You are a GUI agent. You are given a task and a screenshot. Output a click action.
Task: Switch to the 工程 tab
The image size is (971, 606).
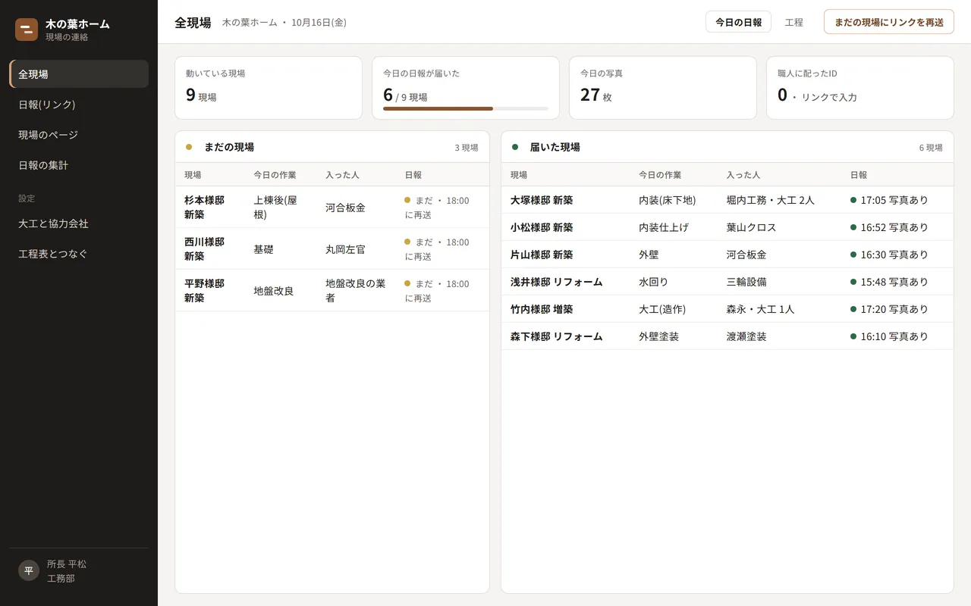point(793,22)
